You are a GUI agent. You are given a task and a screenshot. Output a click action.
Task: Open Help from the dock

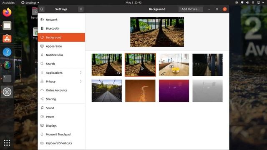click(7, 52)
